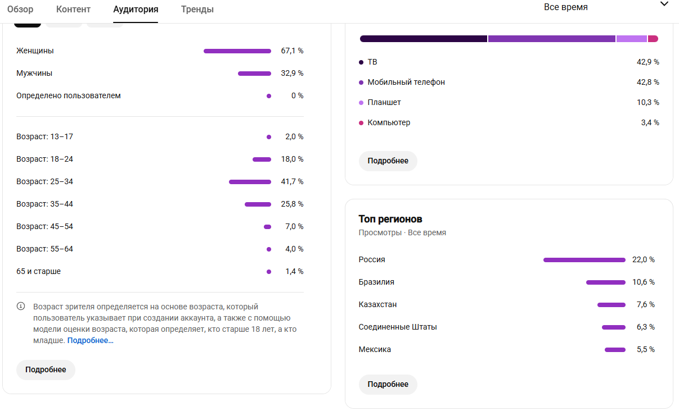Click the Россия region bar
The height and width of the screenshot is (411, 679).
tap(584, 260)
